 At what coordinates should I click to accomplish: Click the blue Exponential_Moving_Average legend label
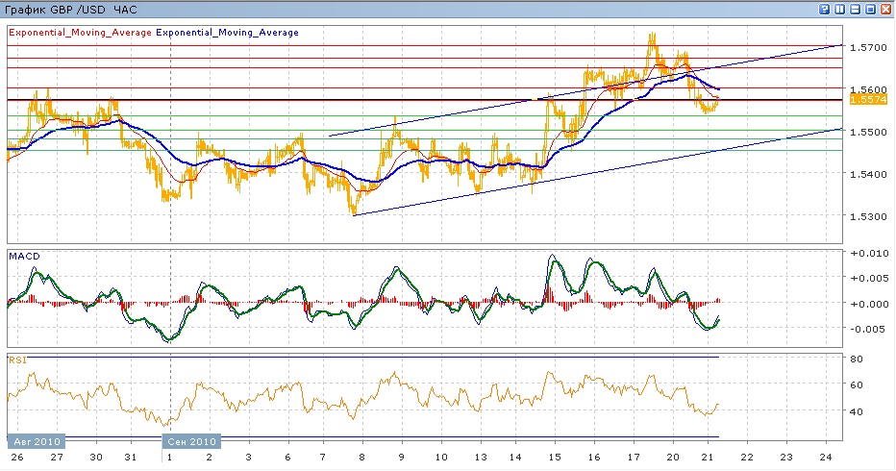pyautogui.click(x=228, y=32)
